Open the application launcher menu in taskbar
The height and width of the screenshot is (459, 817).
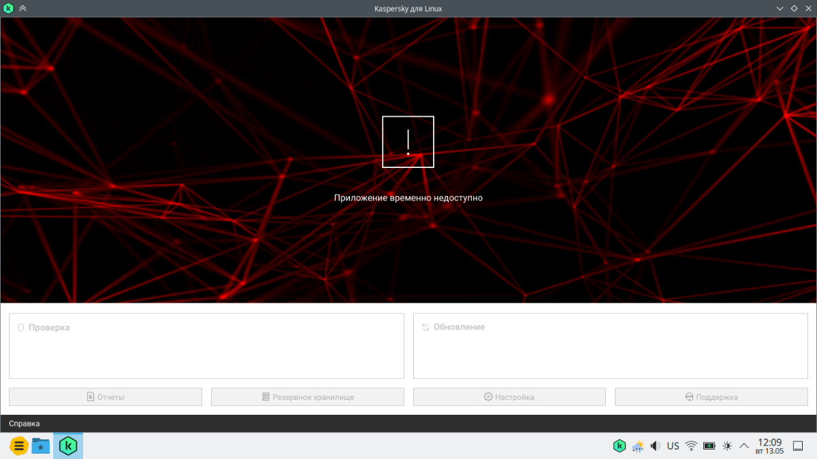tap(19, 446)
